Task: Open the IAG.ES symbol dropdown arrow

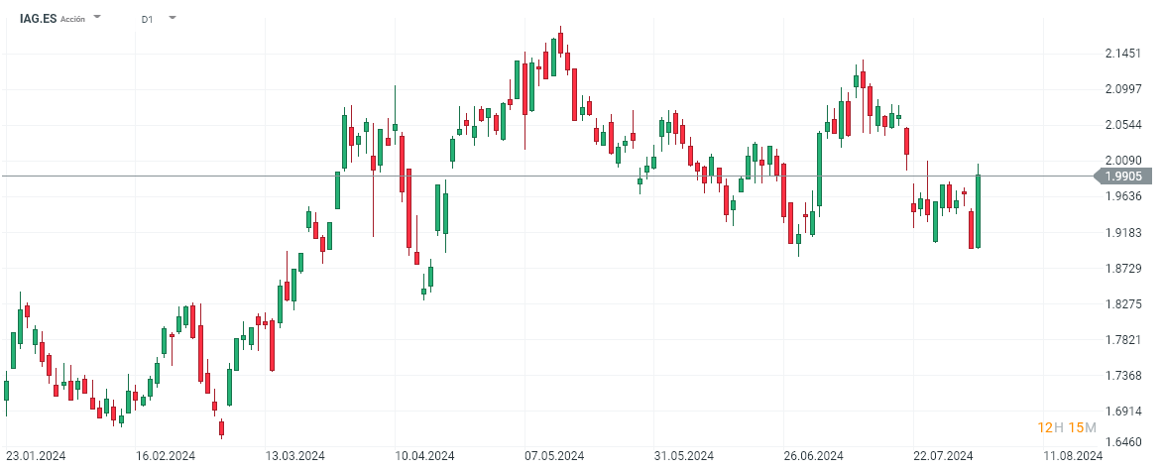Action: [x=97, y=18]
